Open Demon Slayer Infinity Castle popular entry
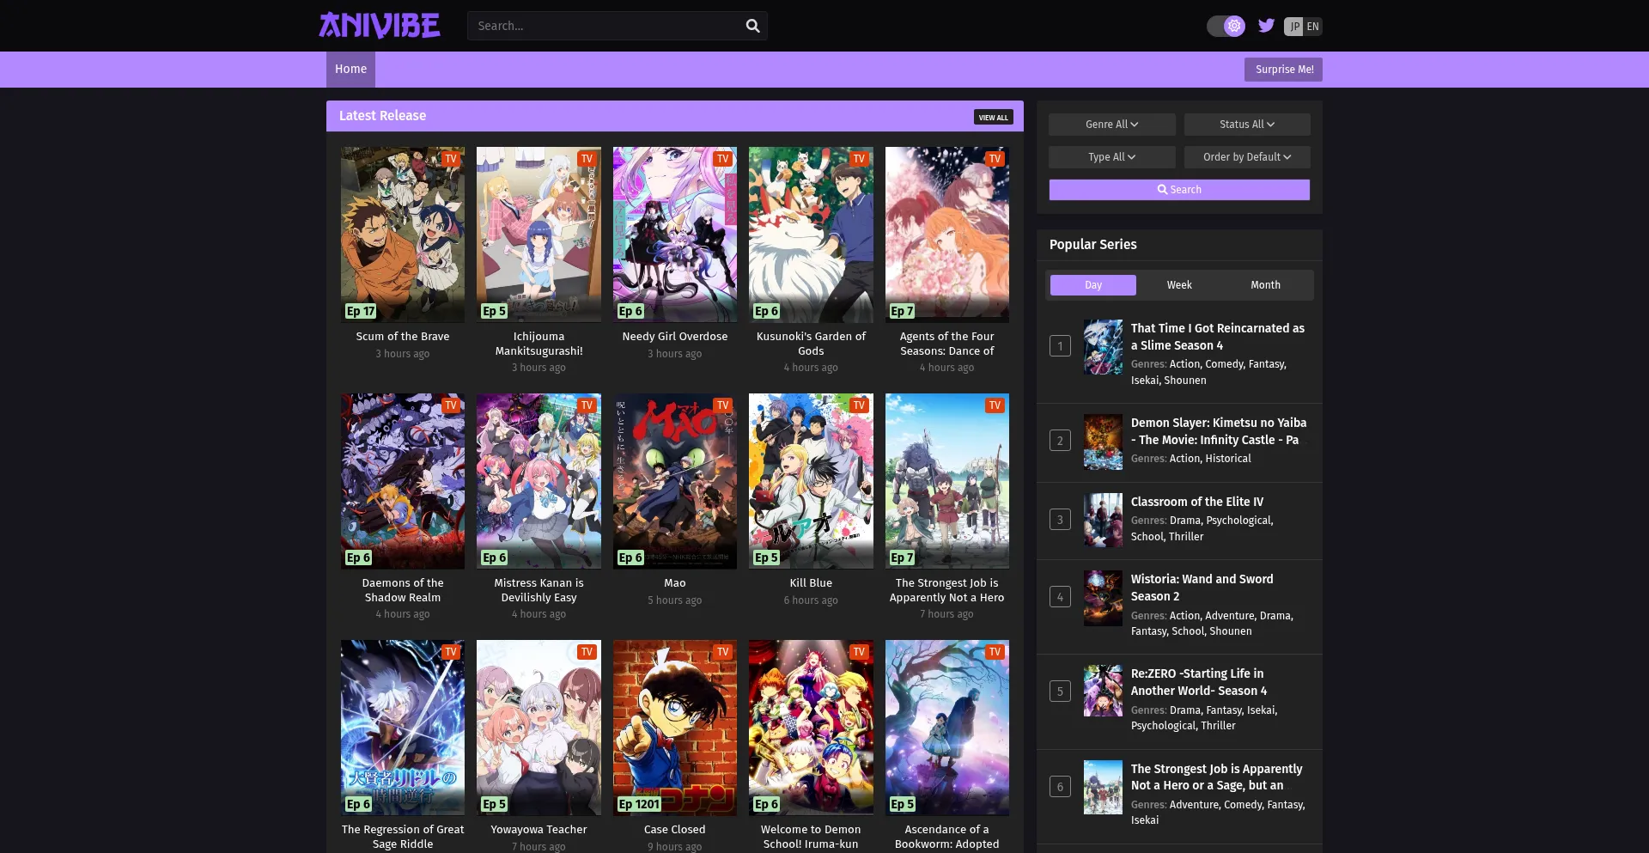This screenshot has height=853, width=1649. click(x=1219, y=431)
